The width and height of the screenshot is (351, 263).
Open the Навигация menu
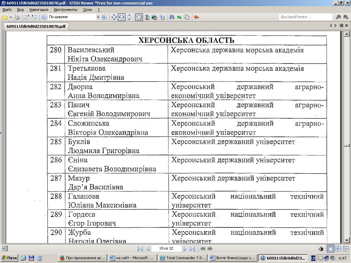pos(39,10)
